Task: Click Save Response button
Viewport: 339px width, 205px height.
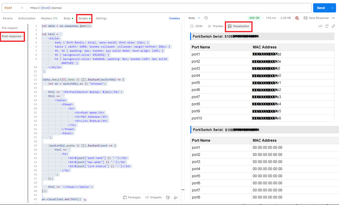Action: [x=316, y=18]
